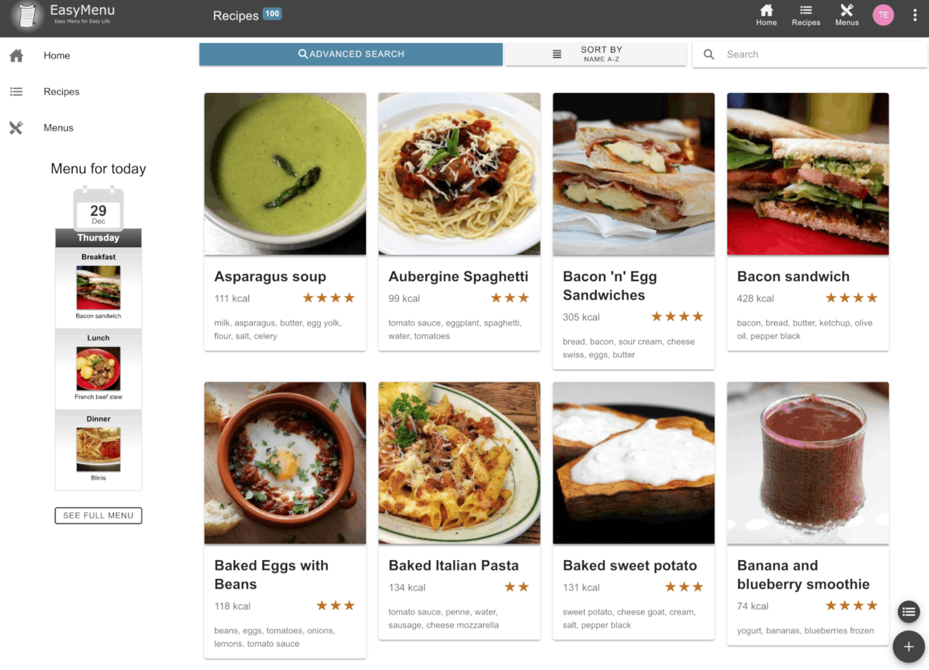Click the Baked Italian Pasta title
Viewport: 929px width, 670px height.
tap(453, 565)
